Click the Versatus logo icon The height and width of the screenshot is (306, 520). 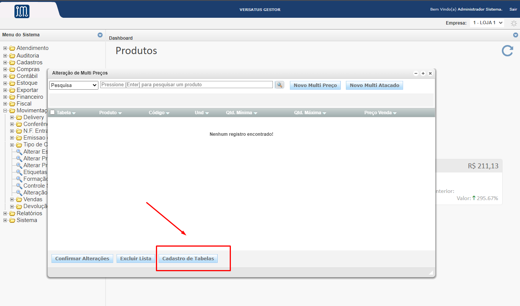tap(22, 11)
